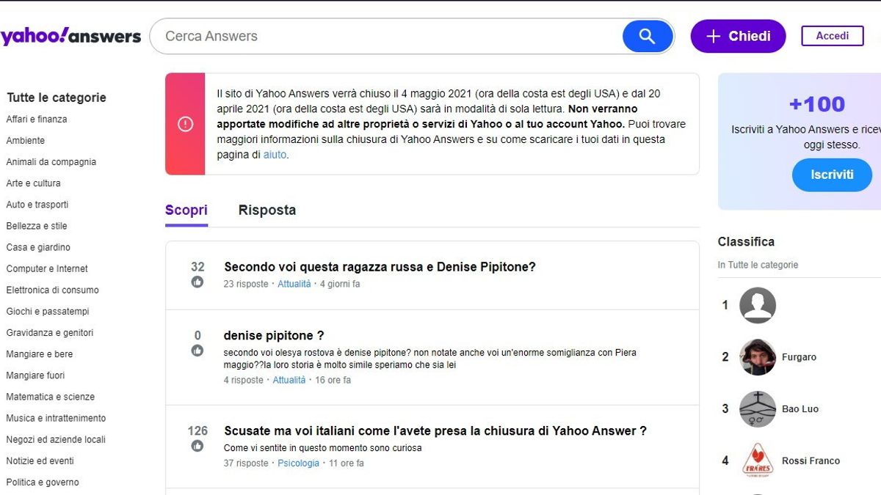Open Rossi Franco's profile picture

(758, 461)
